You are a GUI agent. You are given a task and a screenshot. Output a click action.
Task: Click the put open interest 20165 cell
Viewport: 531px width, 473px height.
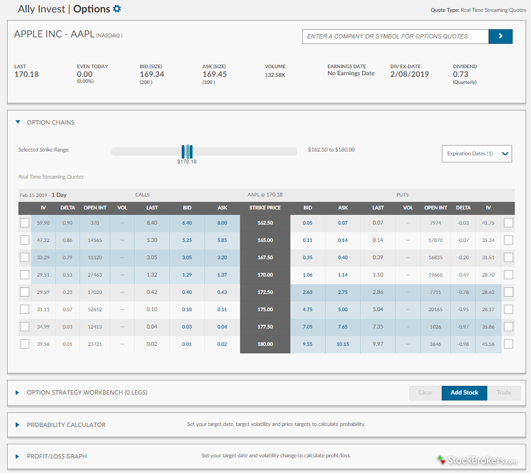click(435, 309)
